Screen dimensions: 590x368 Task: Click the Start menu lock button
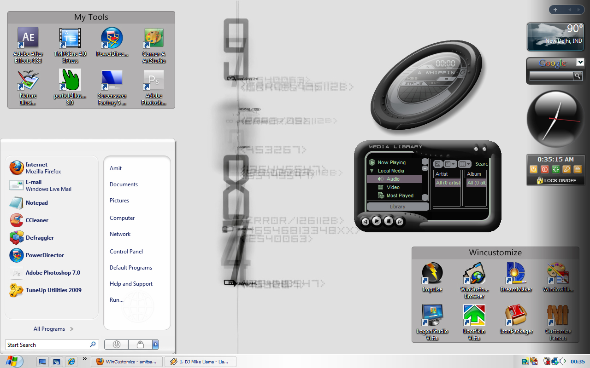[140, 344]
